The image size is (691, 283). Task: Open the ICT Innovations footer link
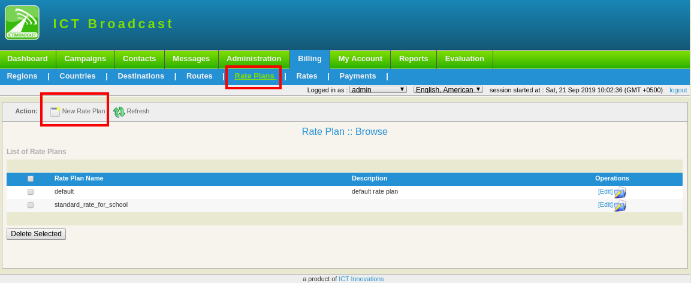[361, 279]
